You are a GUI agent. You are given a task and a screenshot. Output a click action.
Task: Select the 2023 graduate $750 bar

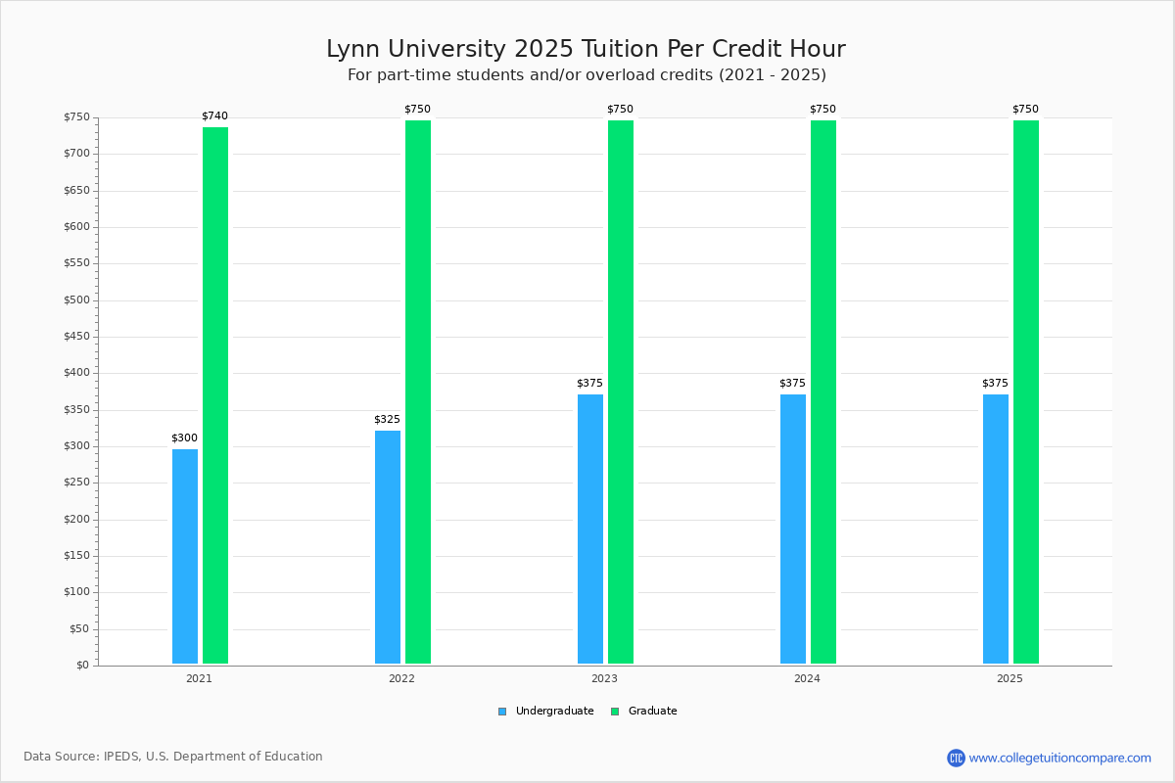[621, 391]
